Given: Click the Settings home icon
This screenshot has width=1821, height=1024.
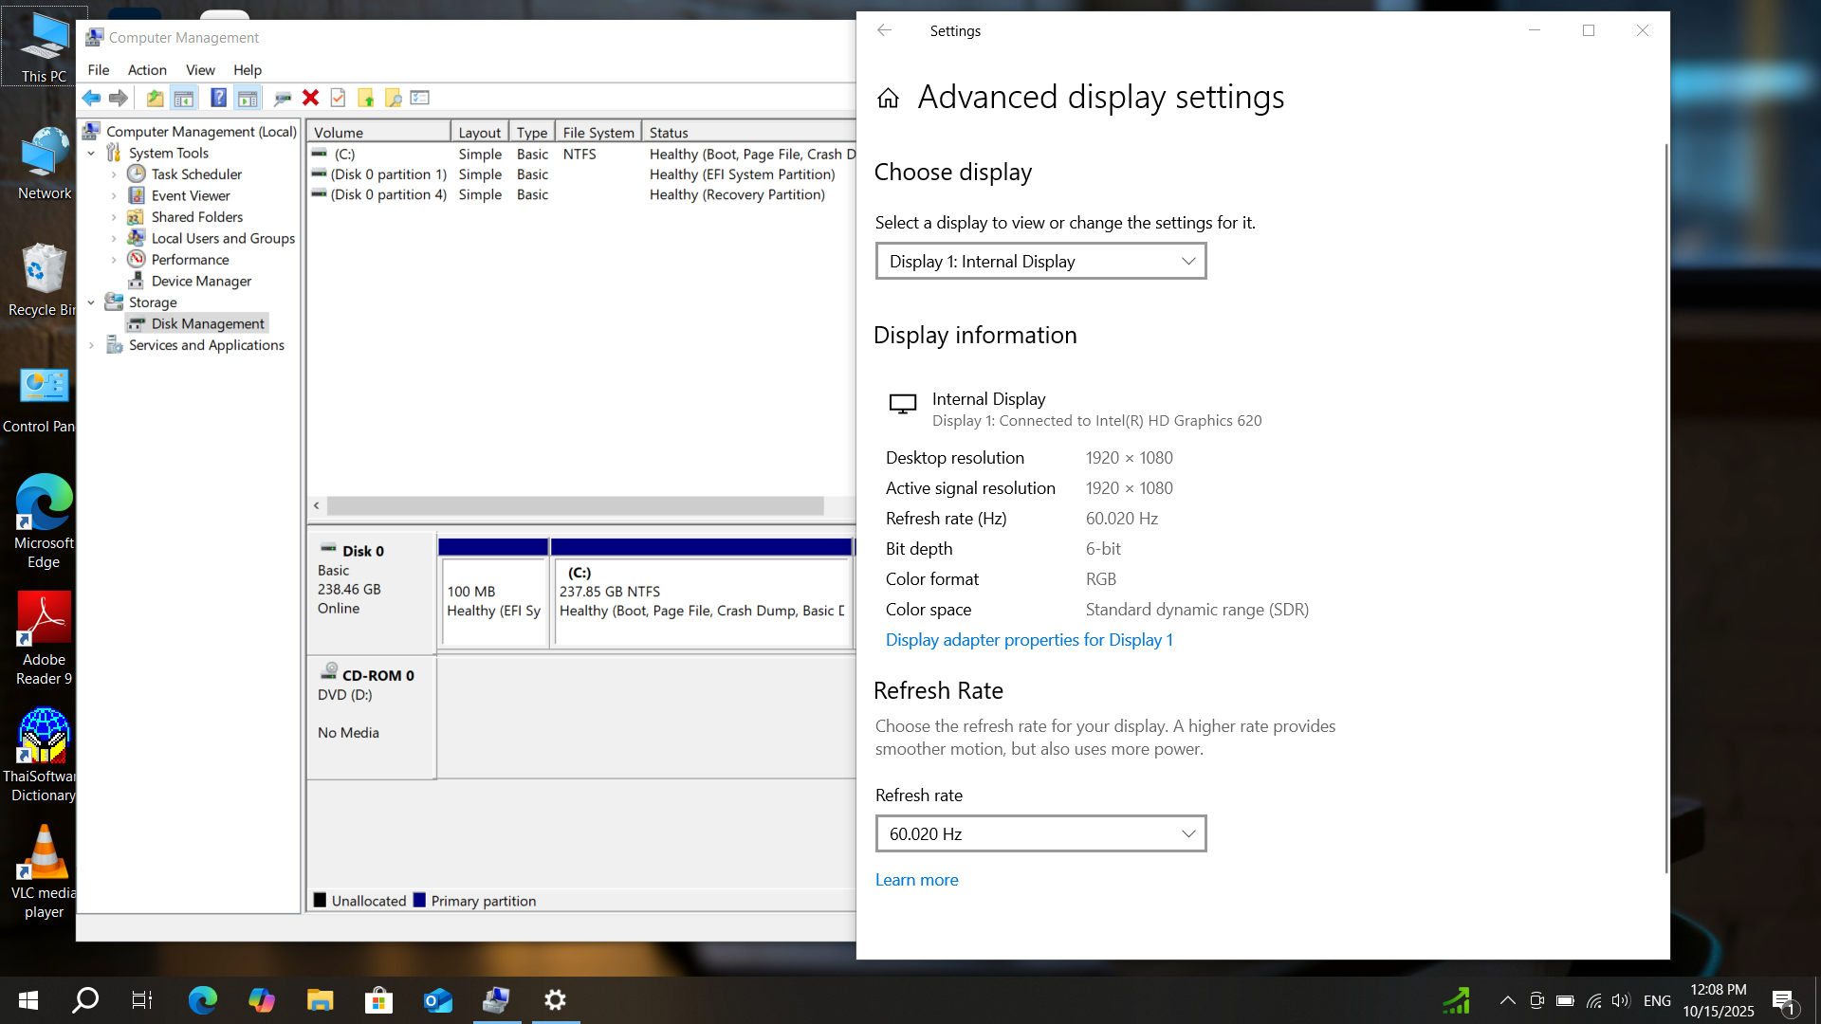Looking at the screenshot, I should coord(888,98).
